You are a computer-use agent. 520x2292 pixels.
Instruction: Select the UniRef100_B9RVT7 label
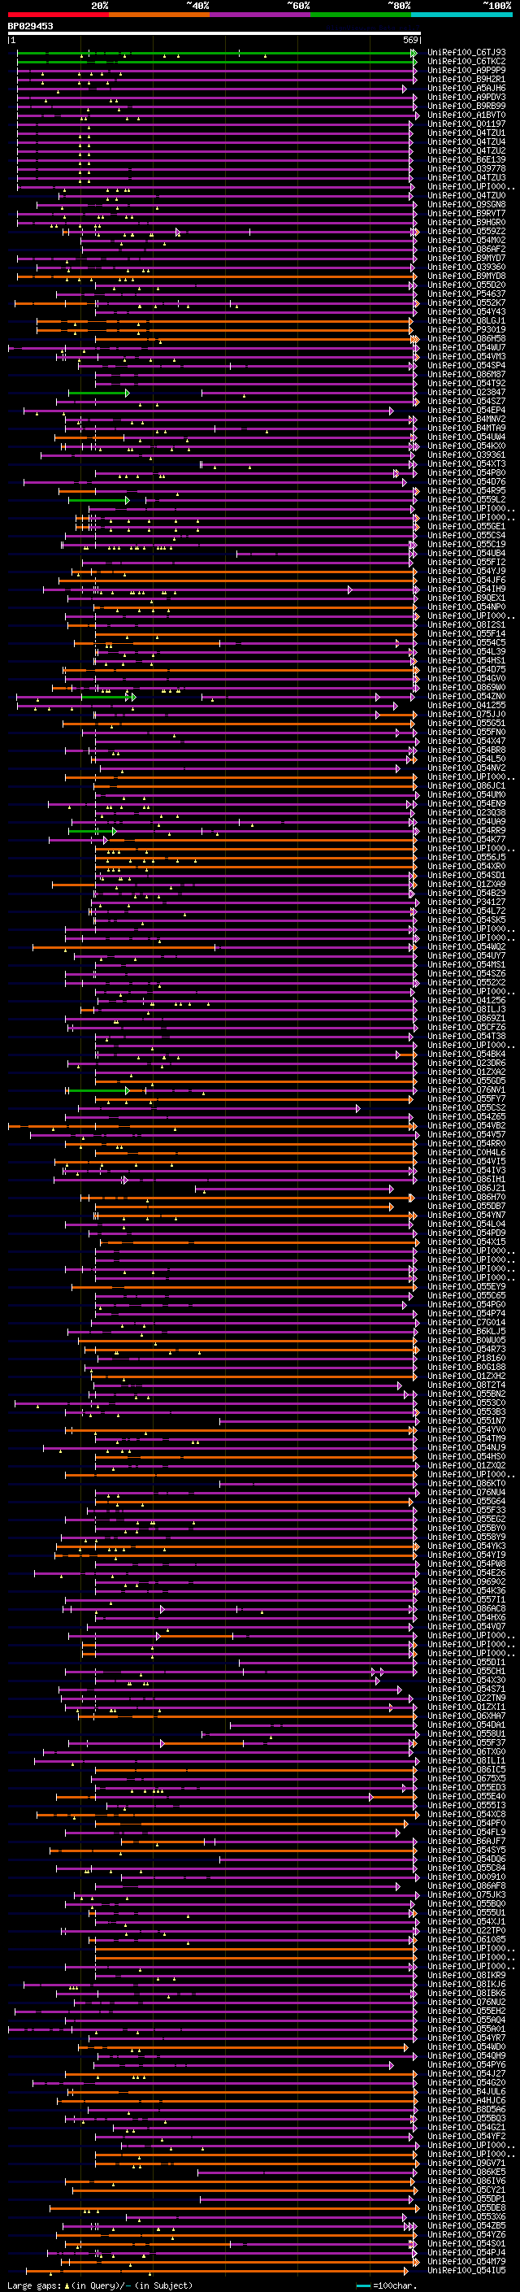[x=466, y=214]
